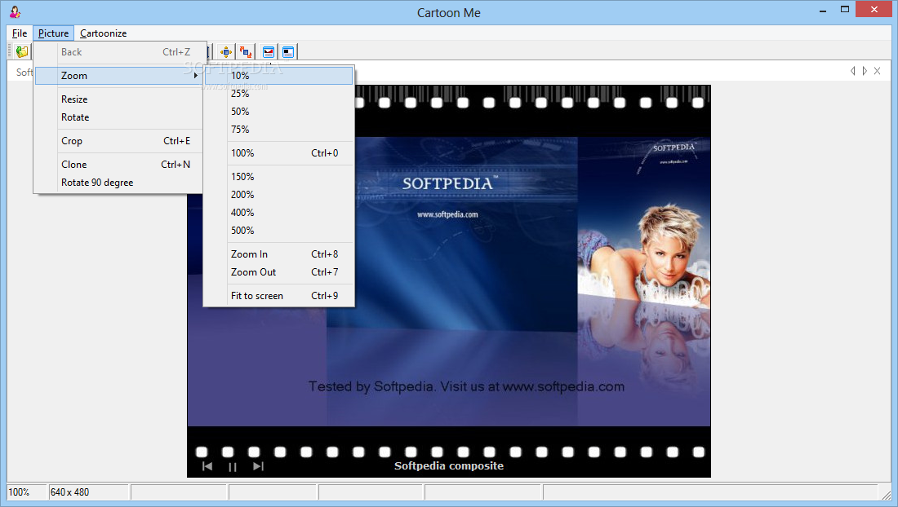
Task: Select Clone in the Picture menu
Action: (x=119, y=164)
